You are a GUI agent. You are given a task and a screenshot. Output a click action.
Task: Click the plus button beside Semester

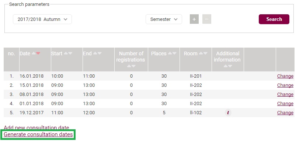pos(194,19)
